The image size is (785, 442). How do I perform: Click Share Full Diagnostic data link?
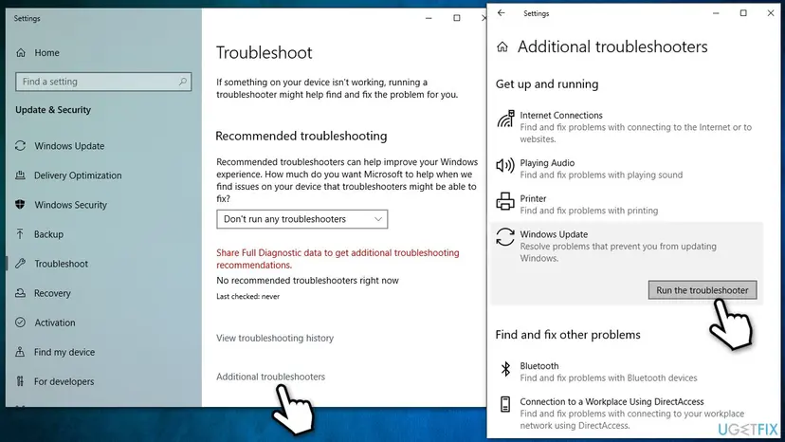click(x=338, y=259)
